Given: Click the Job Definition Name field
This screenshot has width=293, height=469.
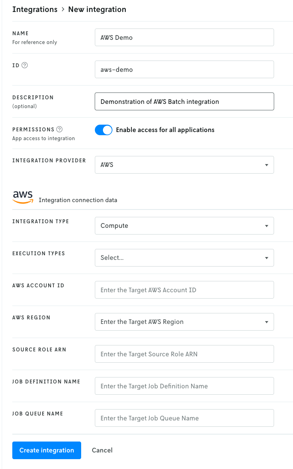Looking at the screenshot, I should 184,386.
